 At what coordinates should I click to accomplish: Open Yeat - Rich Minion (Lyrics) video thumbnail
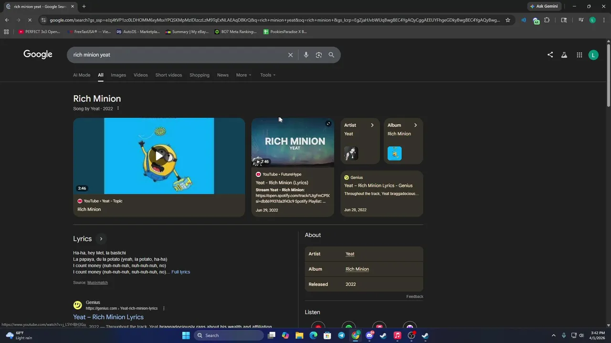293,142
